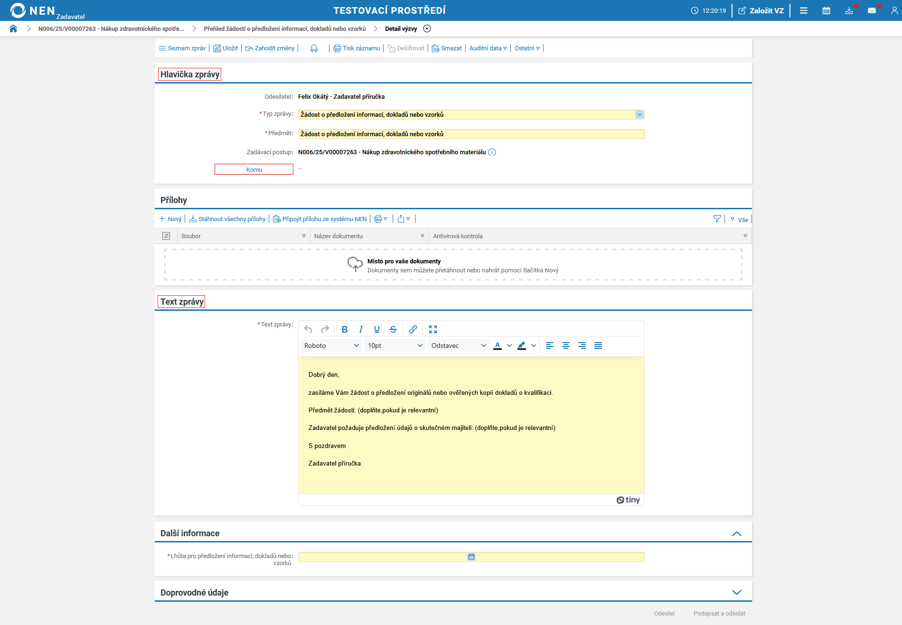The height and width of the screenshot is (625, 902).
Task: Open the attachments filter icon
Action: [x=717, y=219]
